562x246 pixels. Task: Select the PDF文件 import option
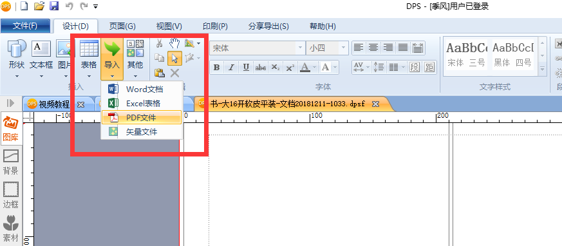pyautogui.click(x=142, y=117)
